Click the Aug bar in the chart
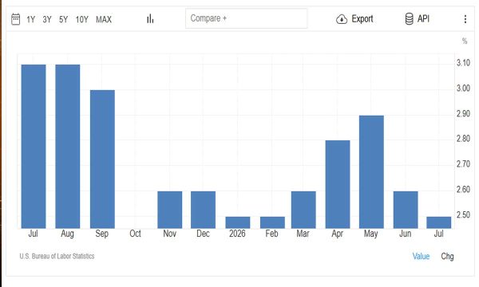The image size is (479, 287). 68,147
